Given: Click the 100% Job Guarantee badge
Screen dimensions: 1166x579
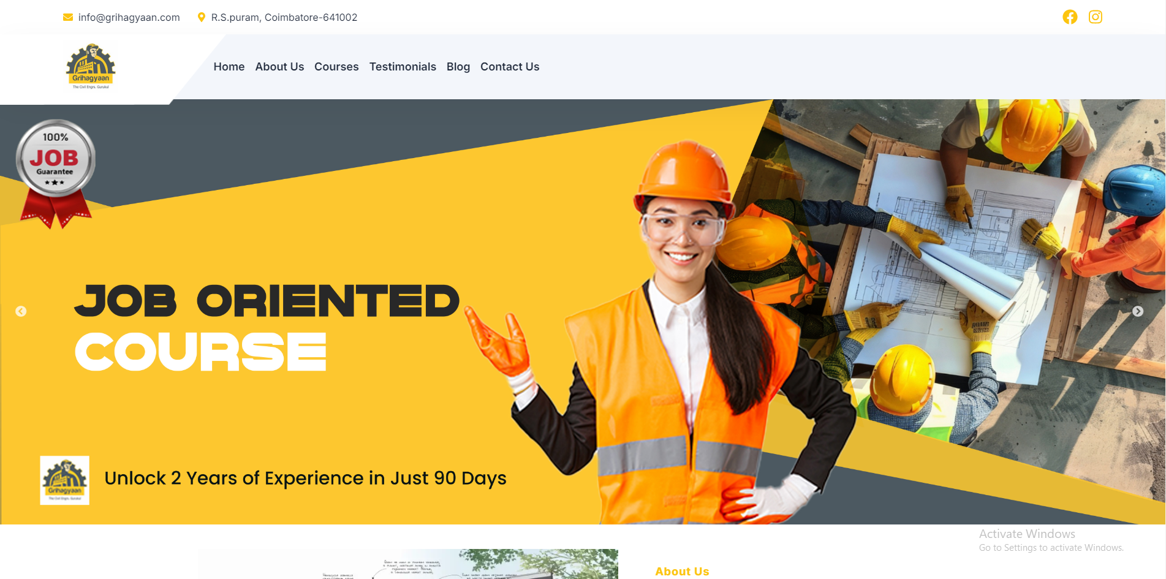Looking at the screenshot, I should pos(55,174).
